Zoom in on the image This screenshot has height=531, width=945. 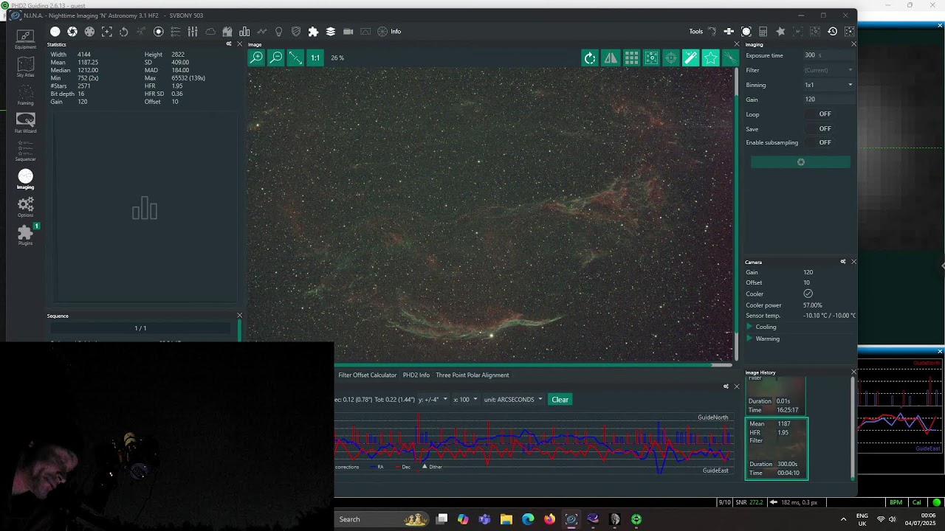tap(256, 58)
